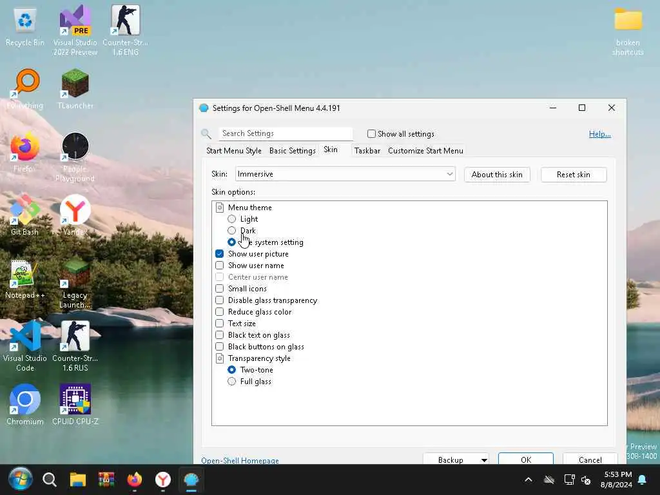Screen dimensions: 660x495
Task: Click the Transparency style group label
Action: coord(259,358)
